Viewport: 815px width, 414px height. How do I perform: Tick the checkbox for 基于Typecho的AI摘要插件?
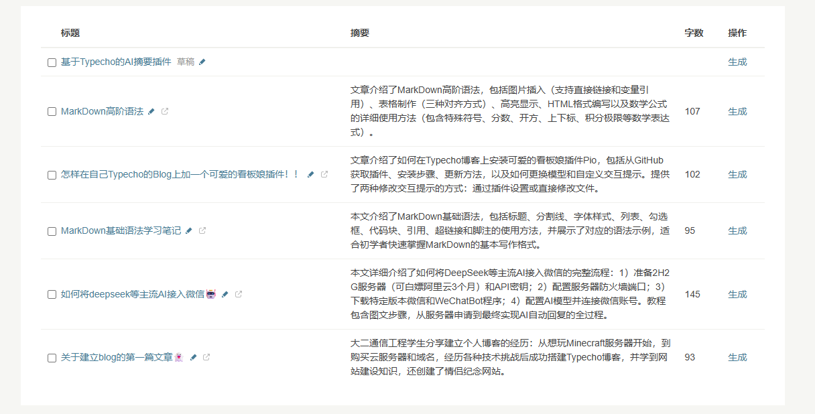point(52,62)
